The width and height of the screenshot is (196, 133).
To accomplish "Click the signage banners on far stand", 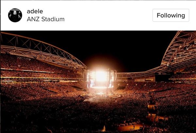I will coord(145,80).
